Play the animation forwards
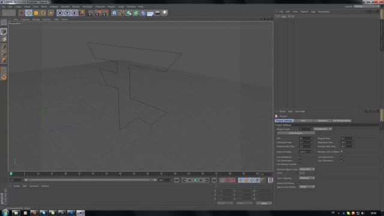The height and width of the screenshot is (216, 384). coord(195,180)
